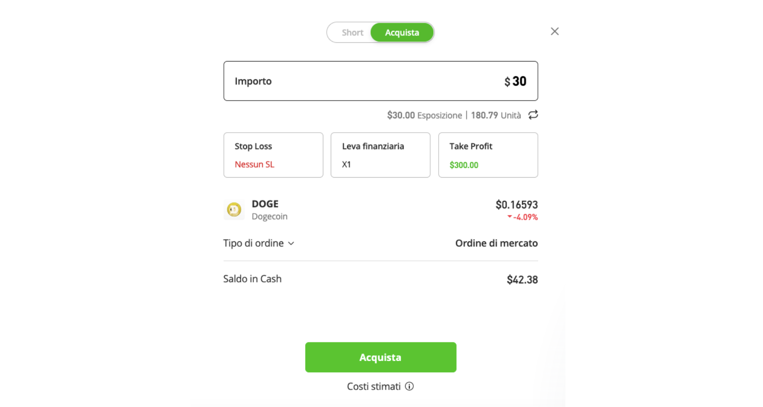This screenshot has height=407, width=763.
Task: Click inside the Importo amount field
Action: point(381,81)
